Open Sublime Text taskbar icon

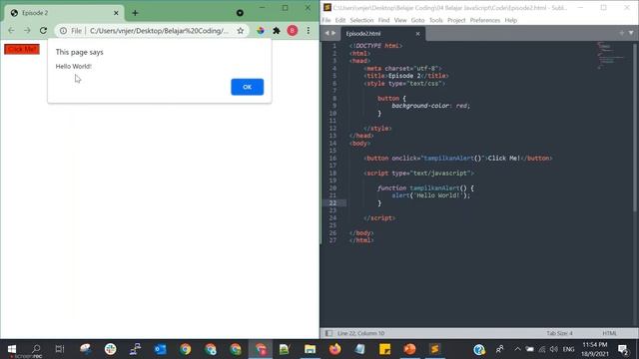[x=435, y=349]
